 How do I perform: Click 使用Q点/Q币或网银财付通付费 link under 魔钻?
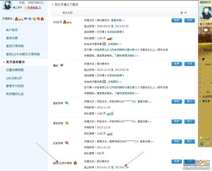117,88
